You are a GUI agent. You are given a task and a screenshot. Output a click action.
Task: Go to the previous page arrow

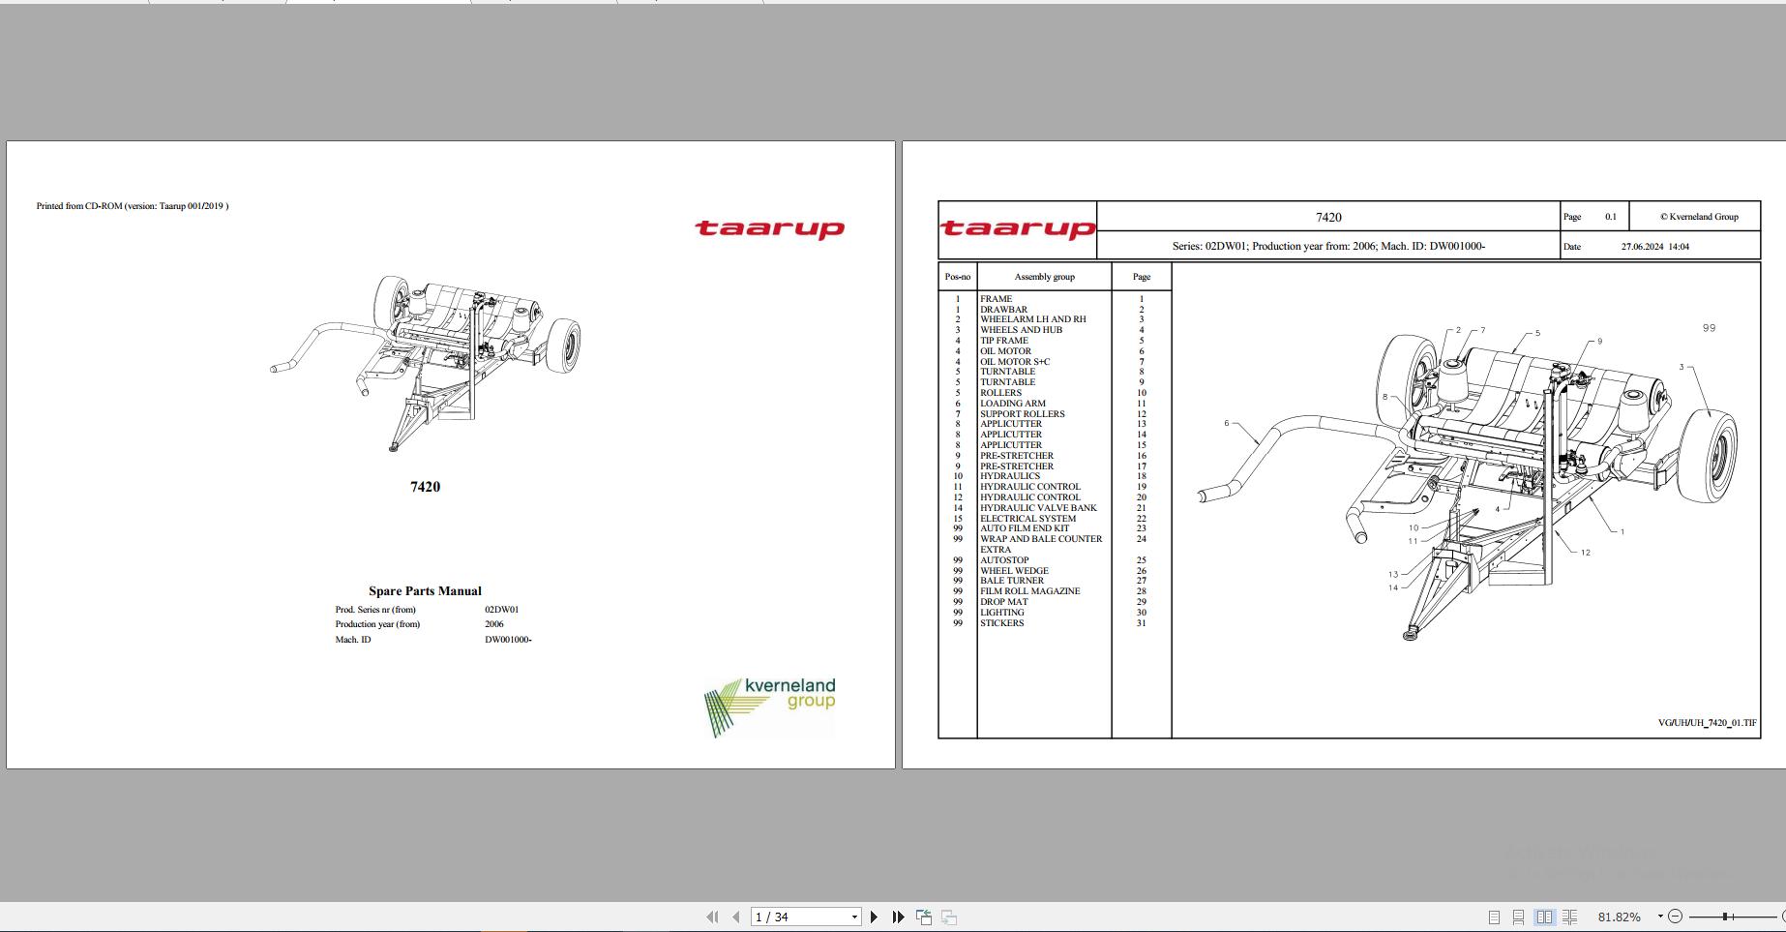tap(736, 917)
